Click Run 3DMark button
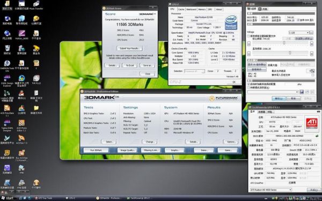Image resolution: width=322 pixels, height=201 pixels. (96, 150)
